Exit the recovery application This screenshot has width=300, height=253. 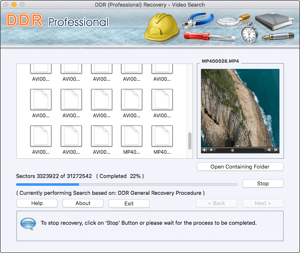129,203
